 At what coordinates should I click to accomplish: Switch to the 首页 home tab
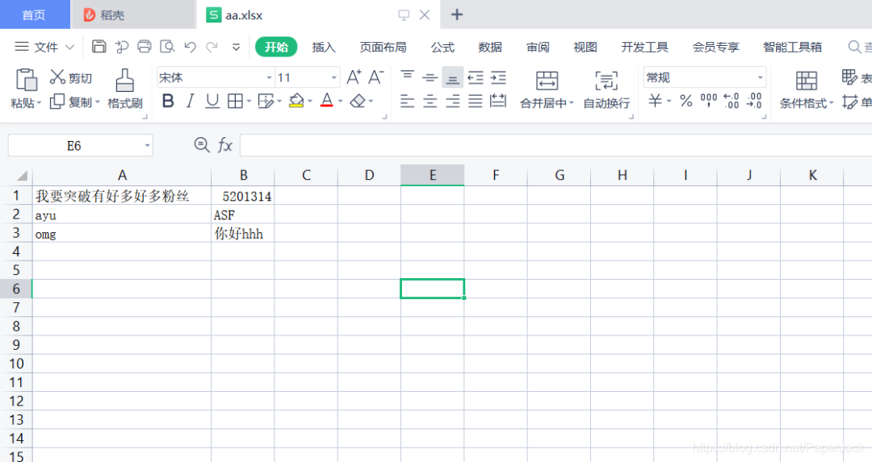tap(35, 15)
